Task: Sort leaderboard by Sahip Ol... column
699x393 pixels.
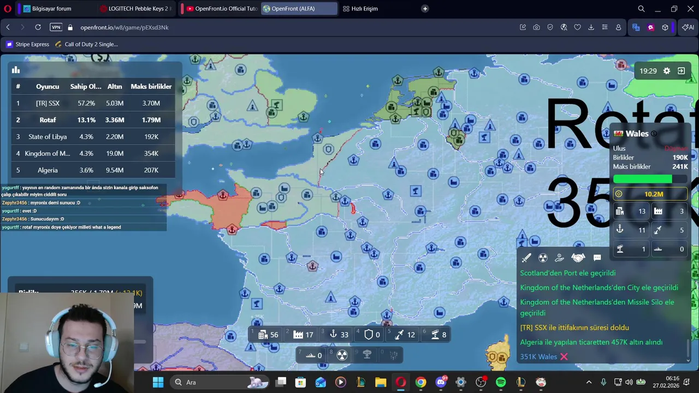Action: coord(86,86)
